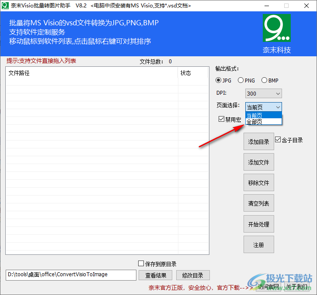Start conversion with 开始处理
317x295 pixels.
point(258,224)
